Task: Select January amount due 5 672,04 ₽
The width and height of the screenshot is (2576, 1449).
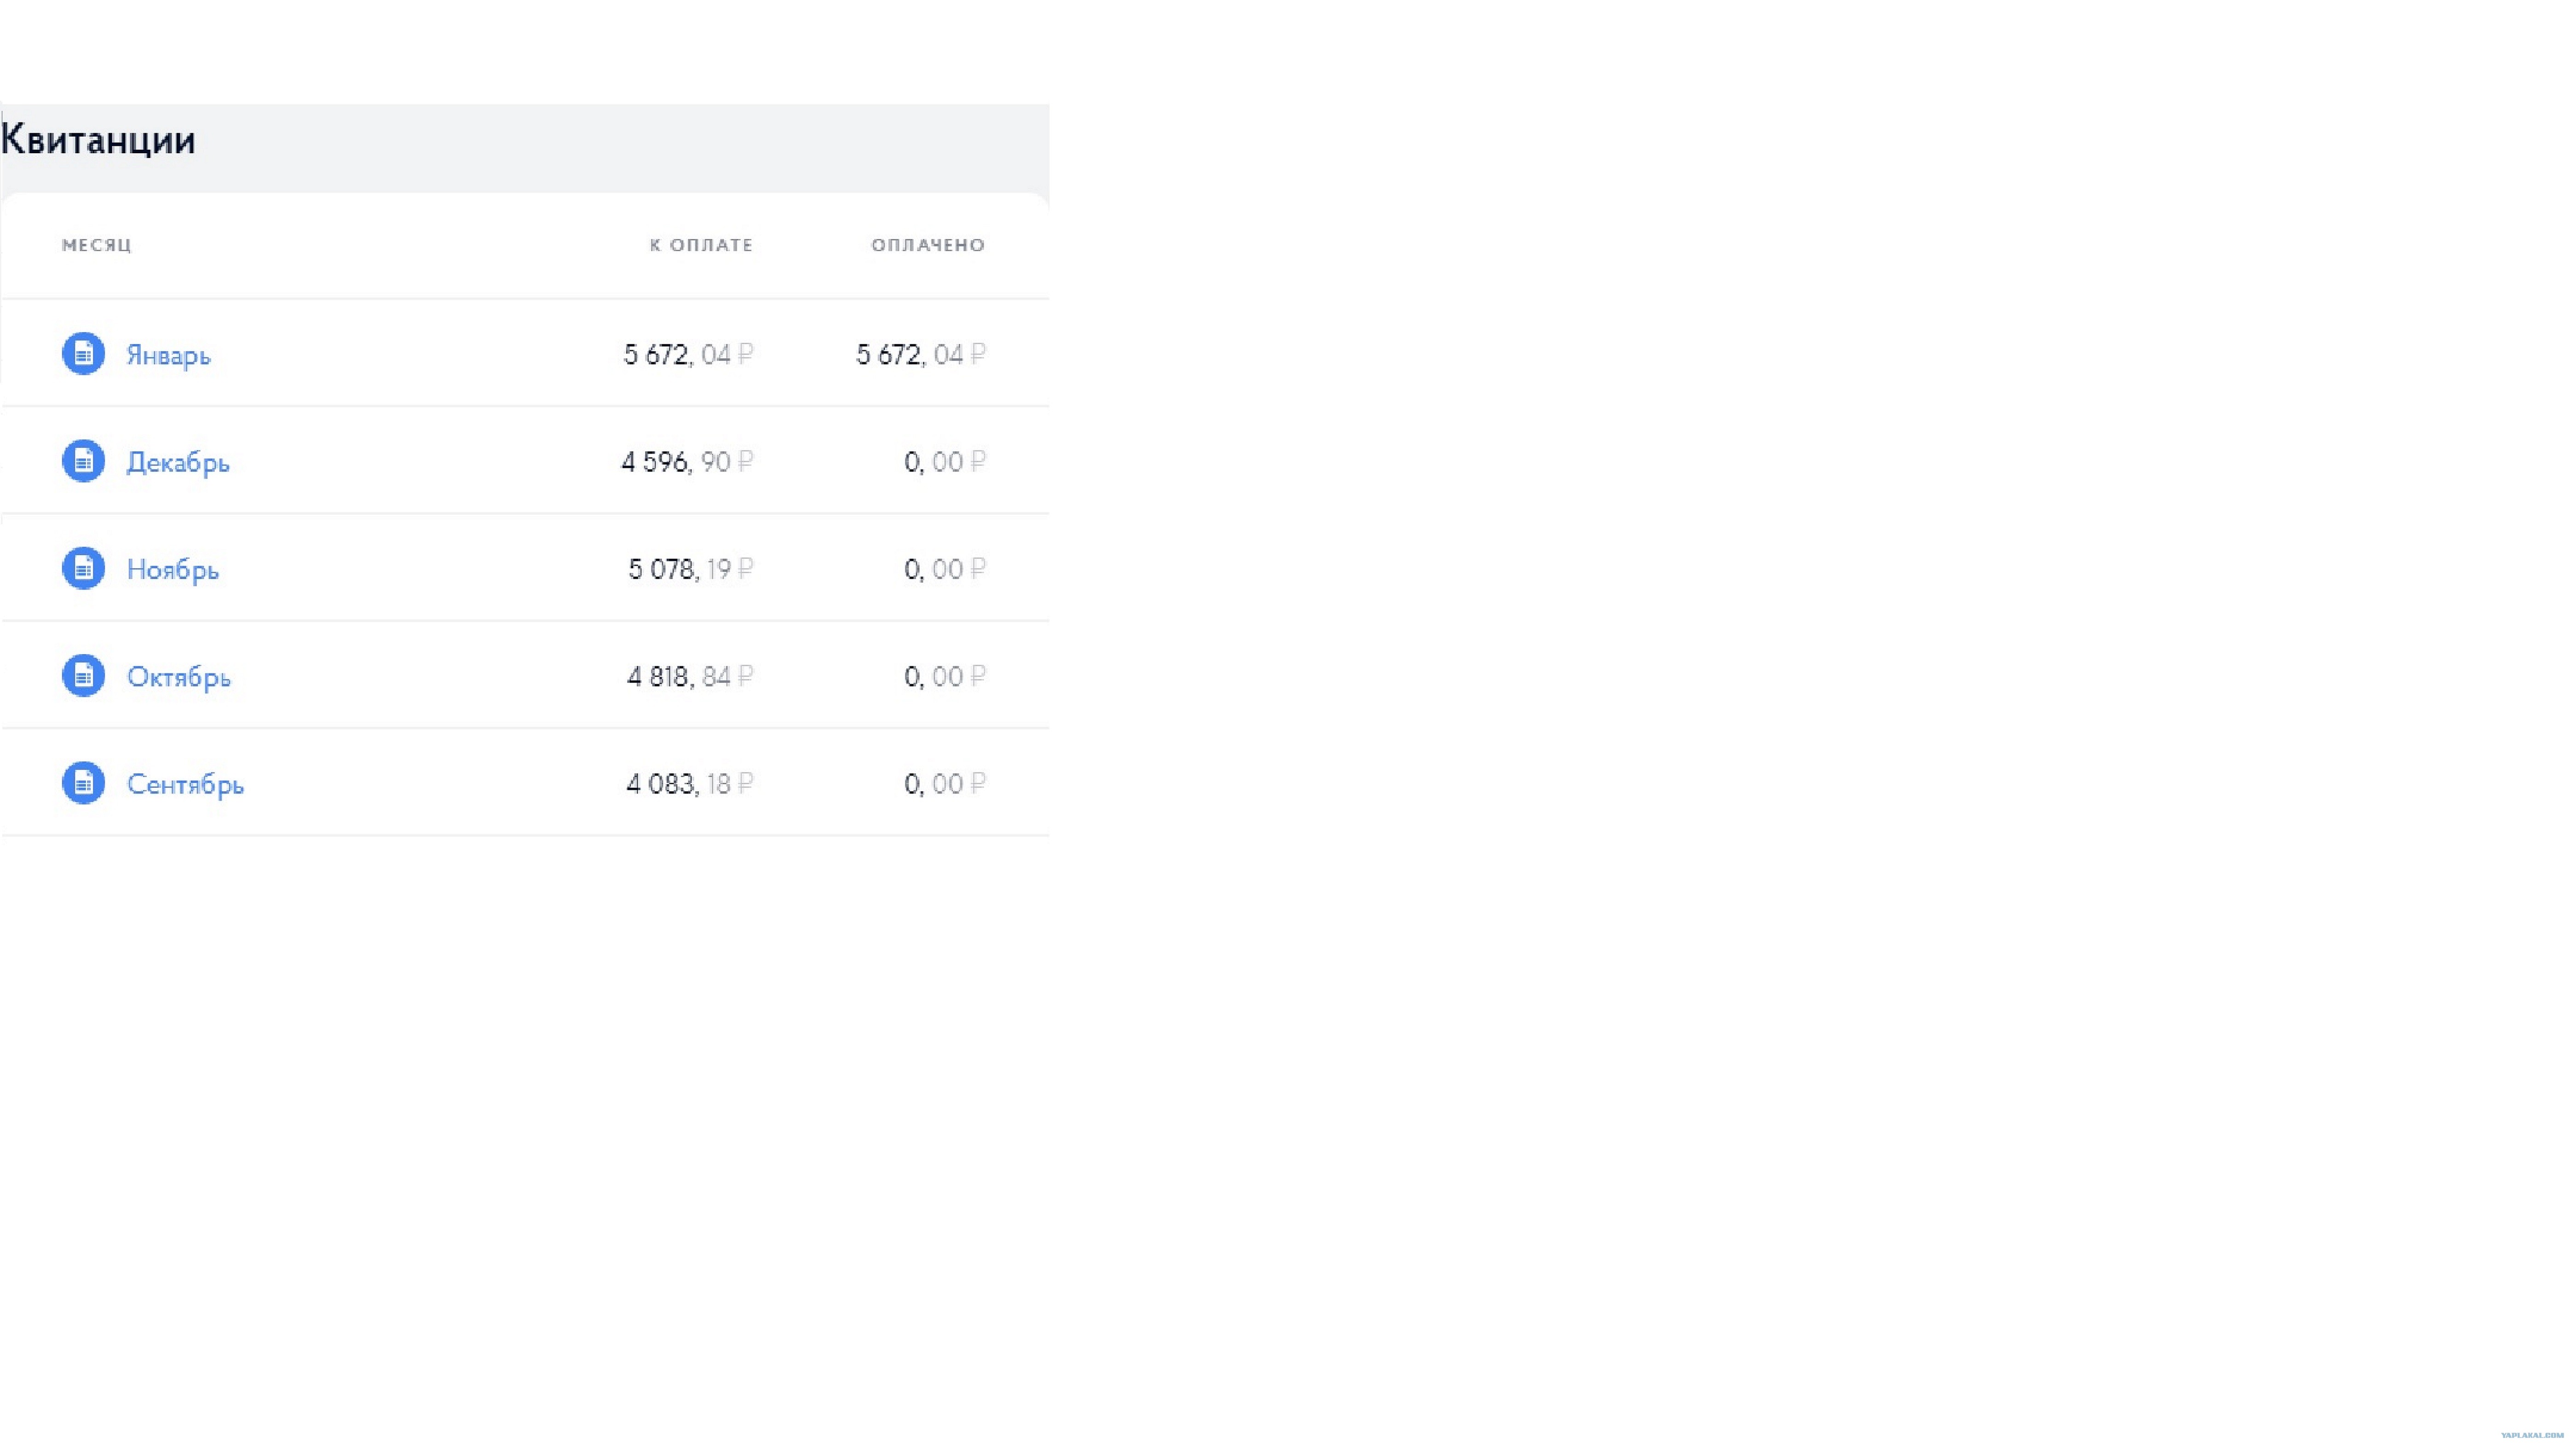Action: pyautogui.click(x=688, y=354)
